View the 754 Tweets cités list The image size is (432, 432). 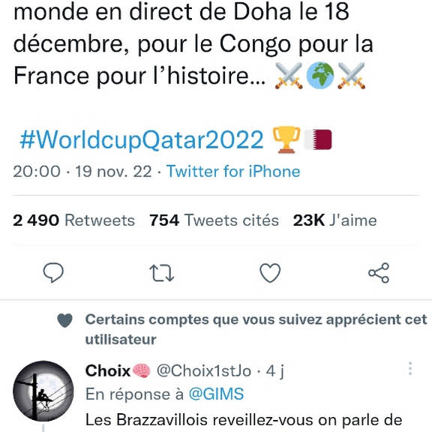click(214, 220)
